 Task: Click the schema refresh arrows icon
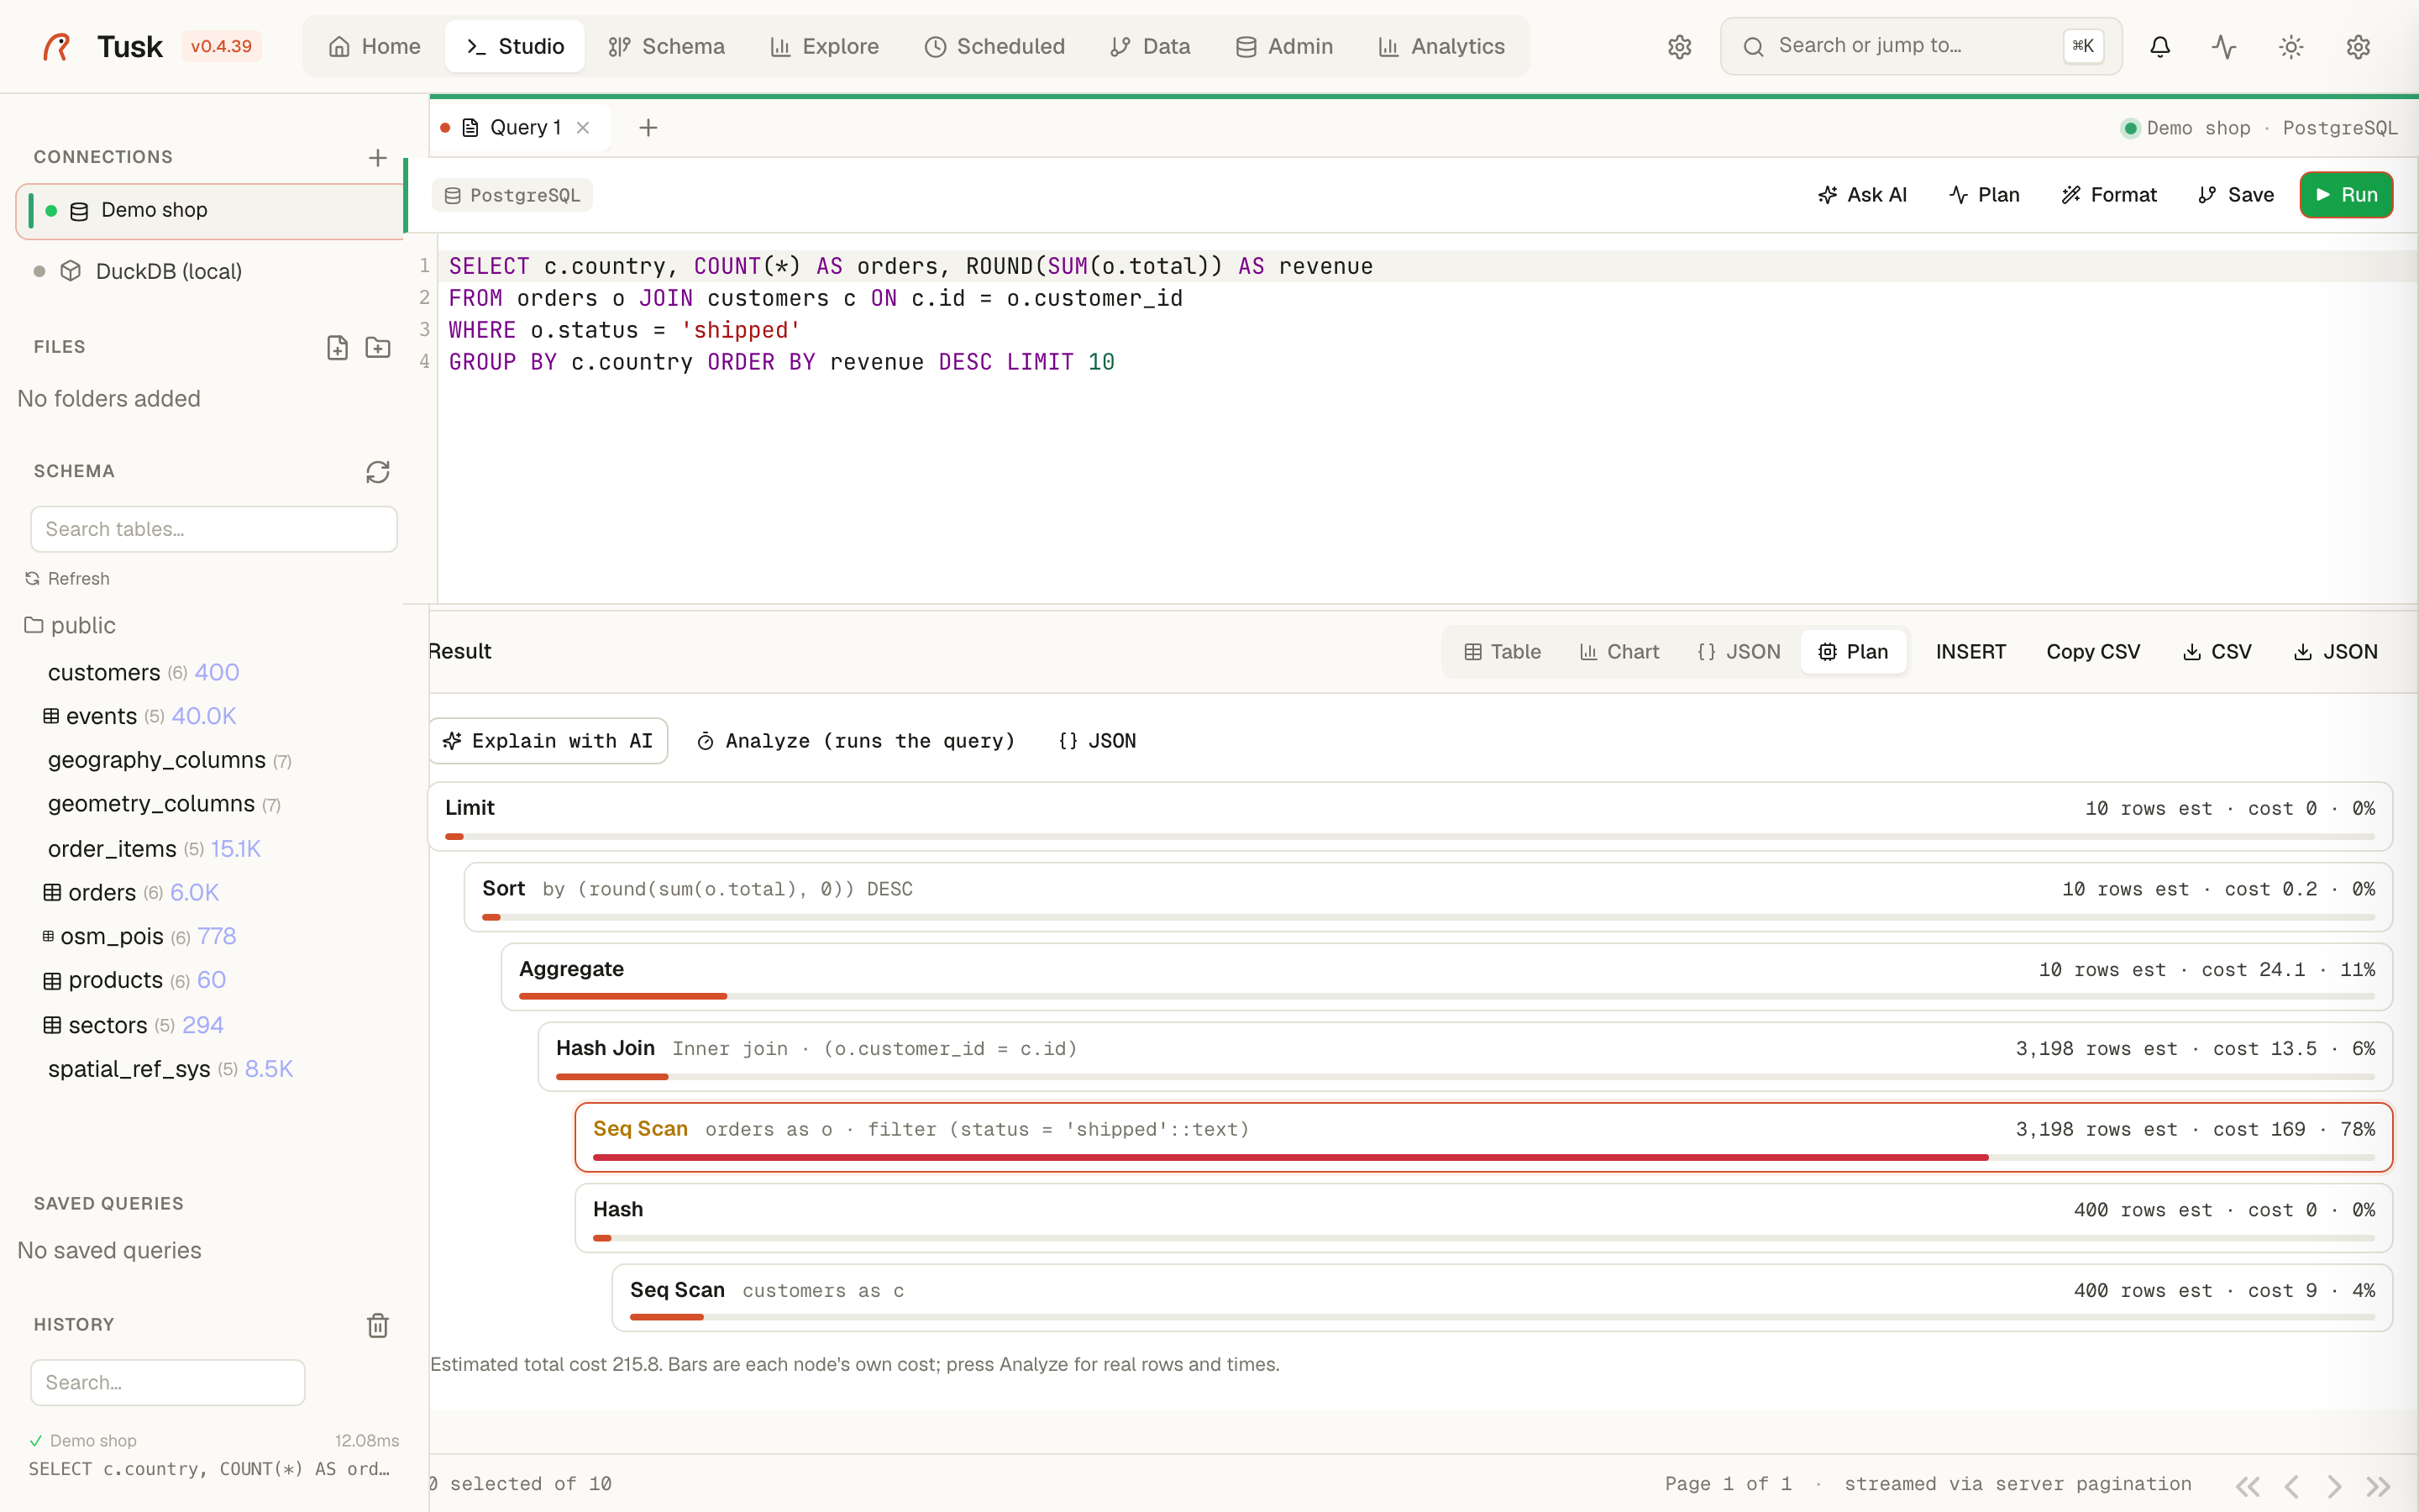[x=377, y=471]
